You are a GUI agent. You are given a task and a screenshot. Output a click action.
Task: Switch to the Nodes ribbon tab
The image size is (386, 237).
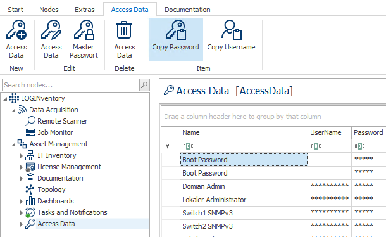click(x=49, y=10)
